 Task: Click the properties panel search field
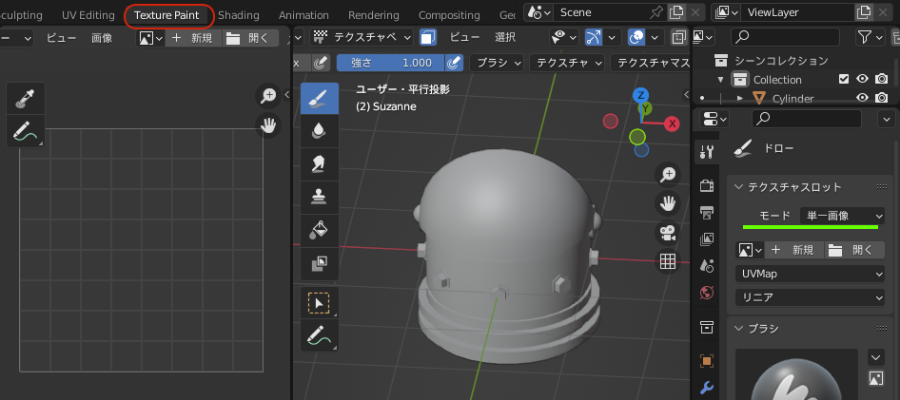pos(807,119)
